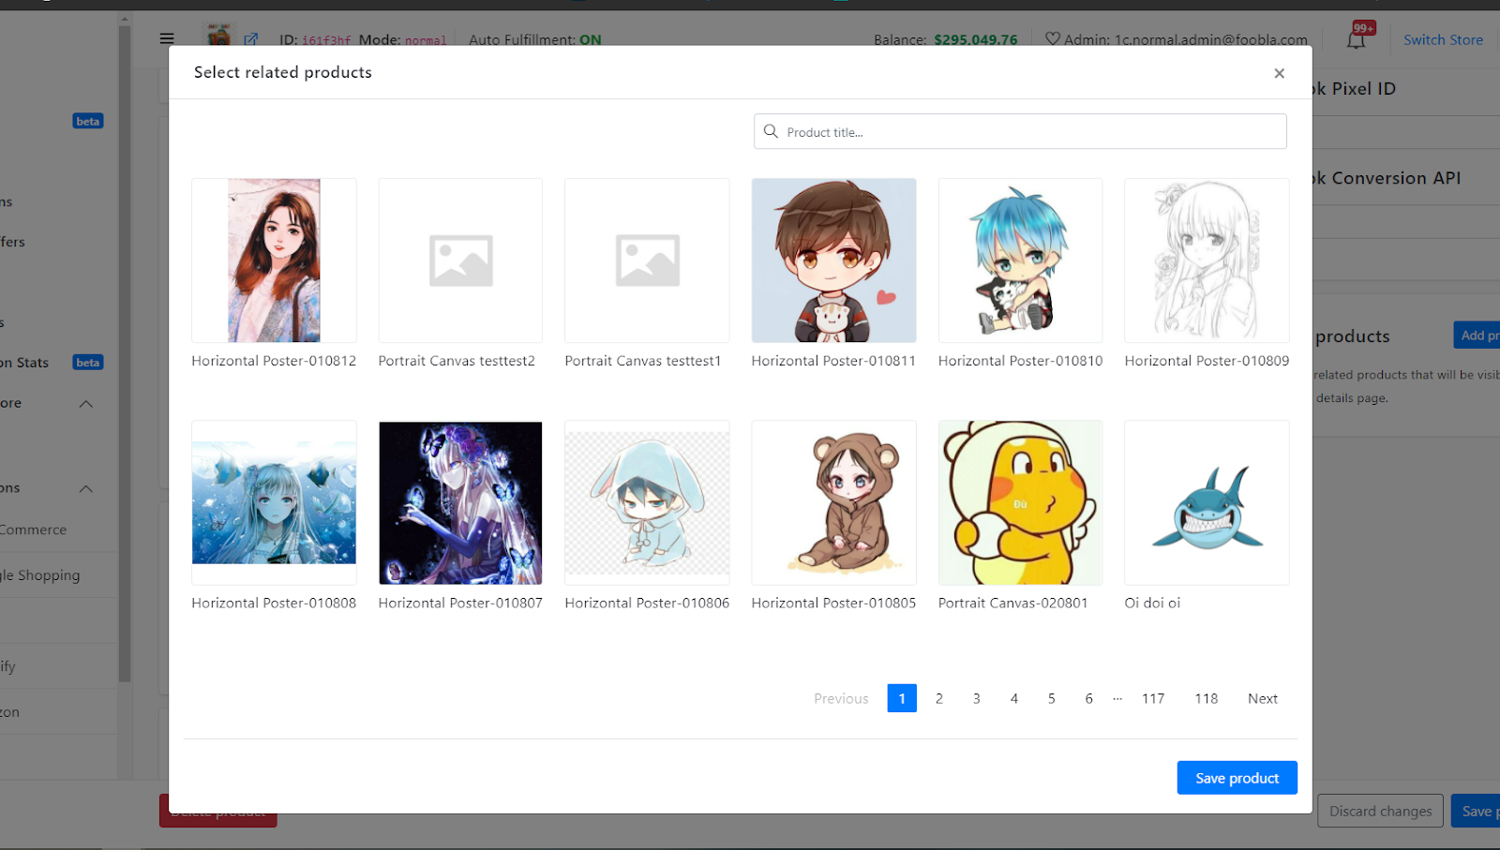This screenshot has width=1500, height=850.
Task: Click the Horizontal Poster-010808 title
Action: (x=274, y=604)
